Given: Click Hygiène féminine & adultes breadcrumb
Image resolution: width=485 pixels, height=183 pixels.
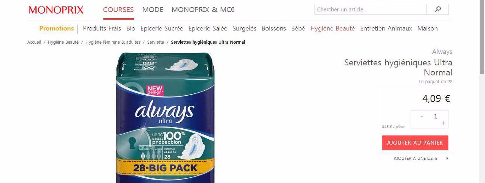Looking at the screenshot, I should [113, 42].
